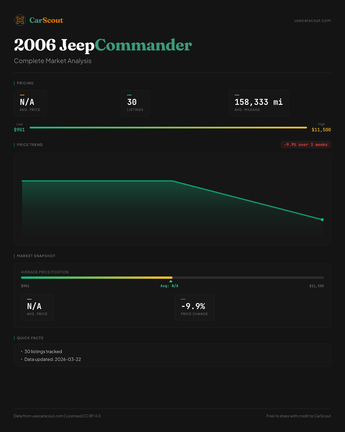Click the average price position progress bar
This screenshot has height=432, width=345.
tap(172, 278)
